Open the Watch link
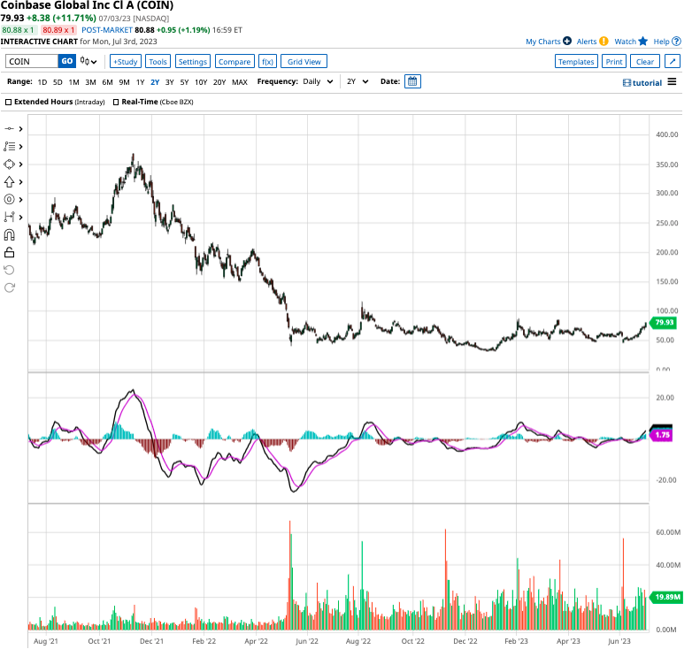This screenshot has width=692, height=657. click(625, 42)
